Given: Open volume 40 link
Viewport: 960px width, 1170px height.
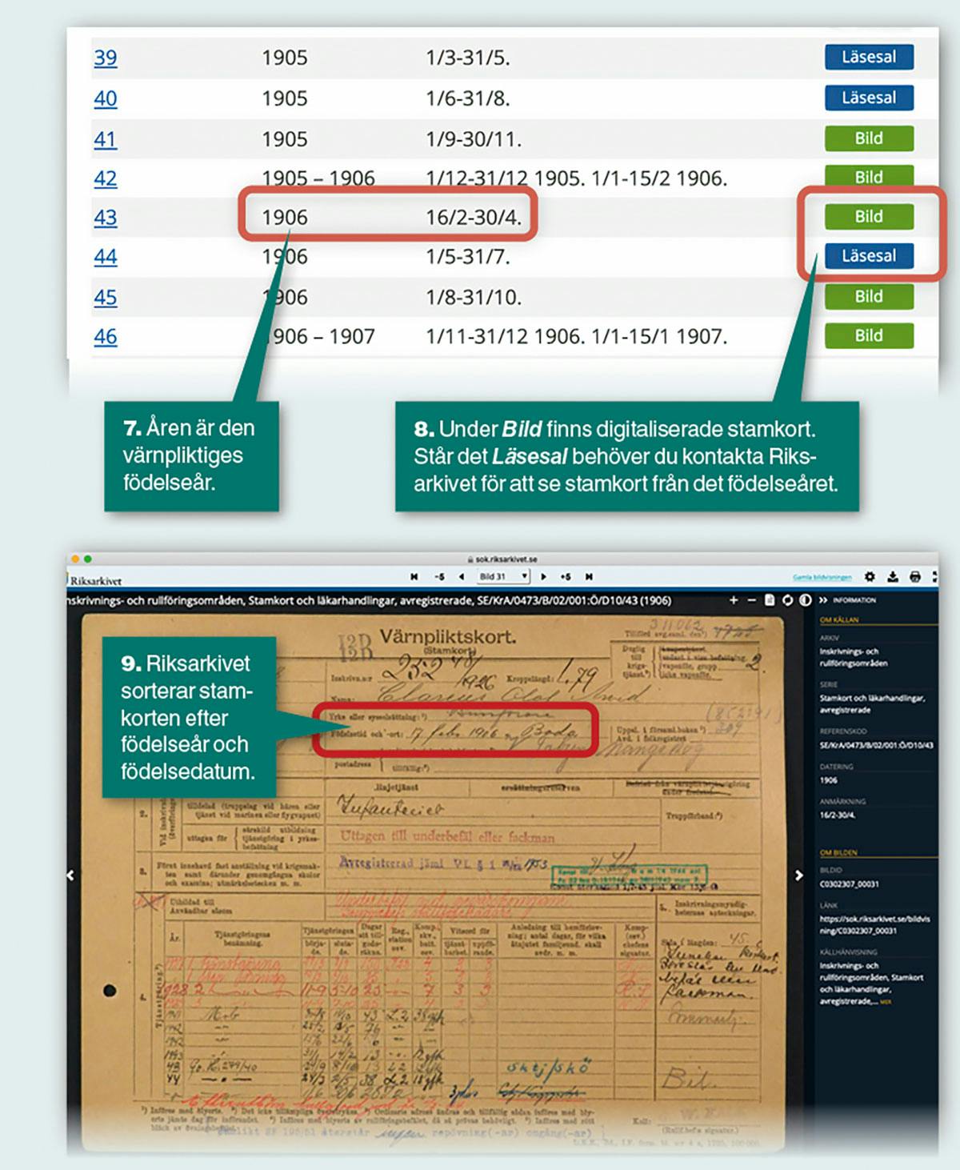Looking at the screenshot, I should [105, 98].
